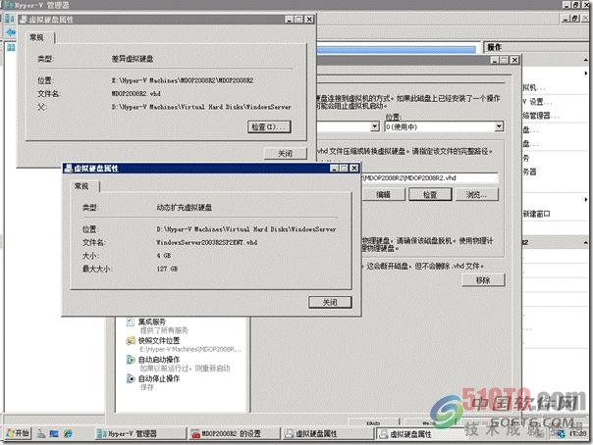The image size is (593, 445).
Task: Collapse the lower section arrow in the 操作 pane
Action: [586, 242]
